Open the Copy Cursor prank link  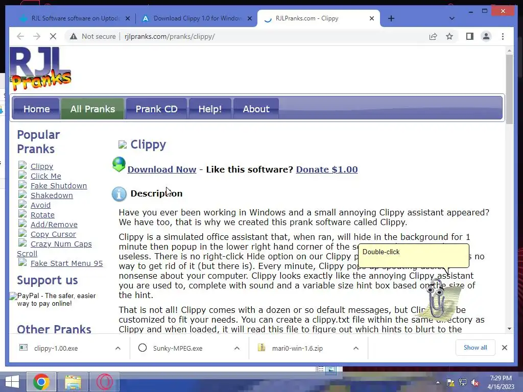pos(53,234)
